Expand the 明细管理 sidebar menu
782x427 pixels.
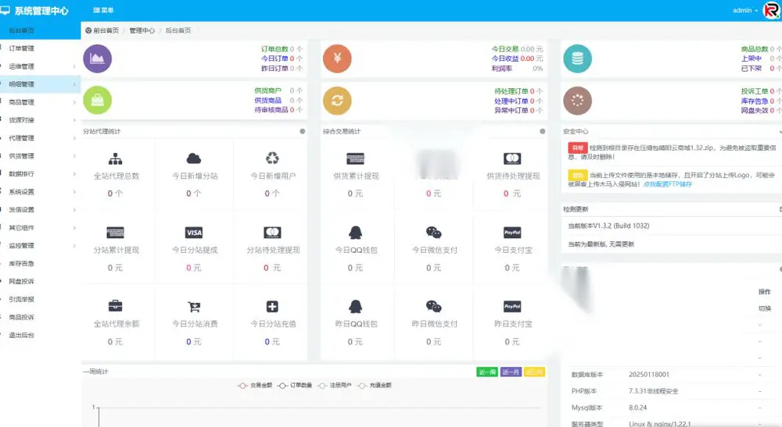pyautogui.click(x=40, y=84)
